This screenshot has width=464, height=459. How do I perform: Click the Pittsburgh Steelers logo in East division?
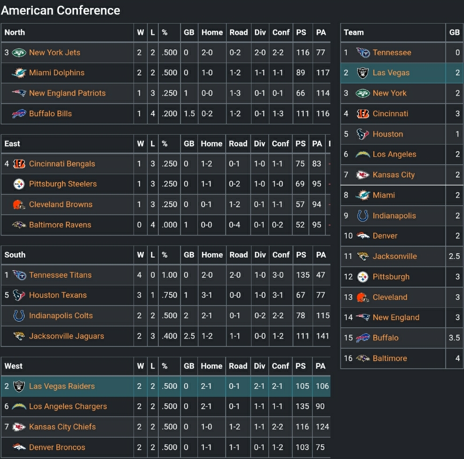pyautogui.click(x=19, y=184)
